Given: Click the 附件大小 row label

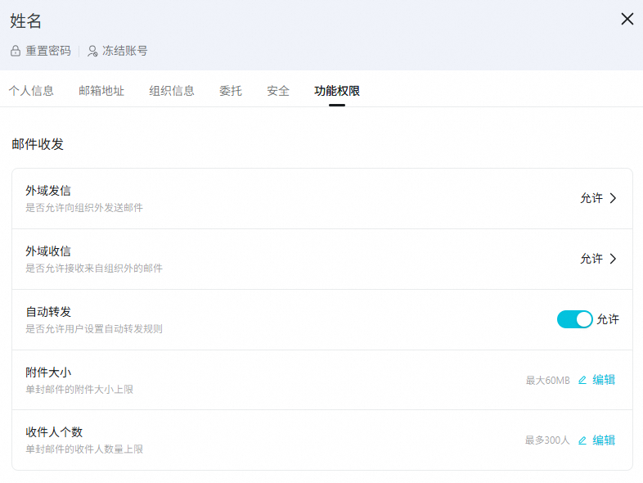Looking at the screenshot, I should tap(48, 372).
